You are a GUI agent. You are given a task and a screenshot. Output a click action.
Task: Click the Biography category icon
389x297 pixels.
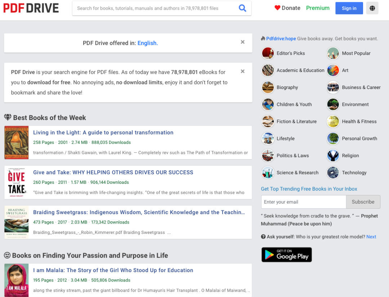(268, 88)
